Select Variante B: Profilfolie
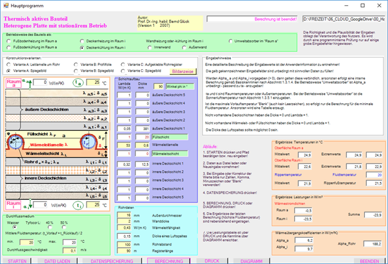Image resolution: width=388 pixels, height=264 pixels. [76, 65]
